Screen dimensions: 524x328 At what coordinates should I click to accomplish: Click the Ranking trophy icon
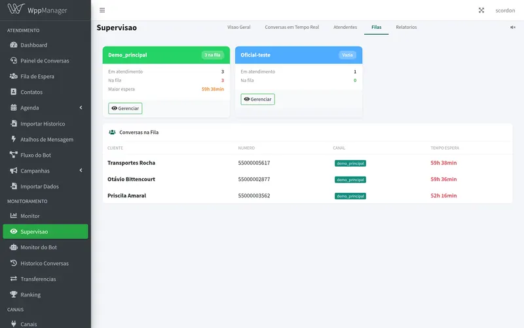click(14, 294)
